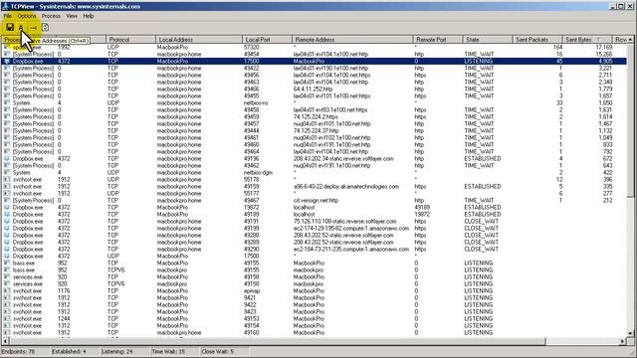Click the 'Established: 4' status bar entry
Viewport: 637px width, 358px height.
[69, 351]
